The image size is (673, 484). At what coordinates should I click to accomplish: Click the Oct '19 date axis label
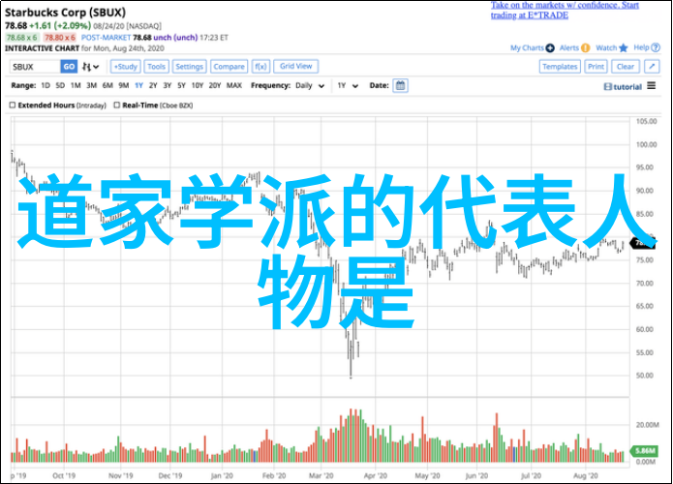click(x=64, y=475)
